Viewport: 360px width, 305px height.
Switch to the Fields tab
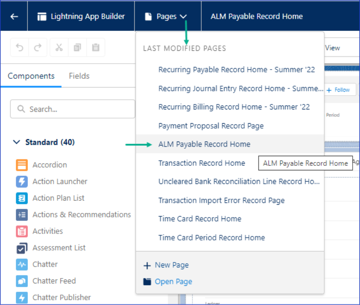click(x=79, y=76)
